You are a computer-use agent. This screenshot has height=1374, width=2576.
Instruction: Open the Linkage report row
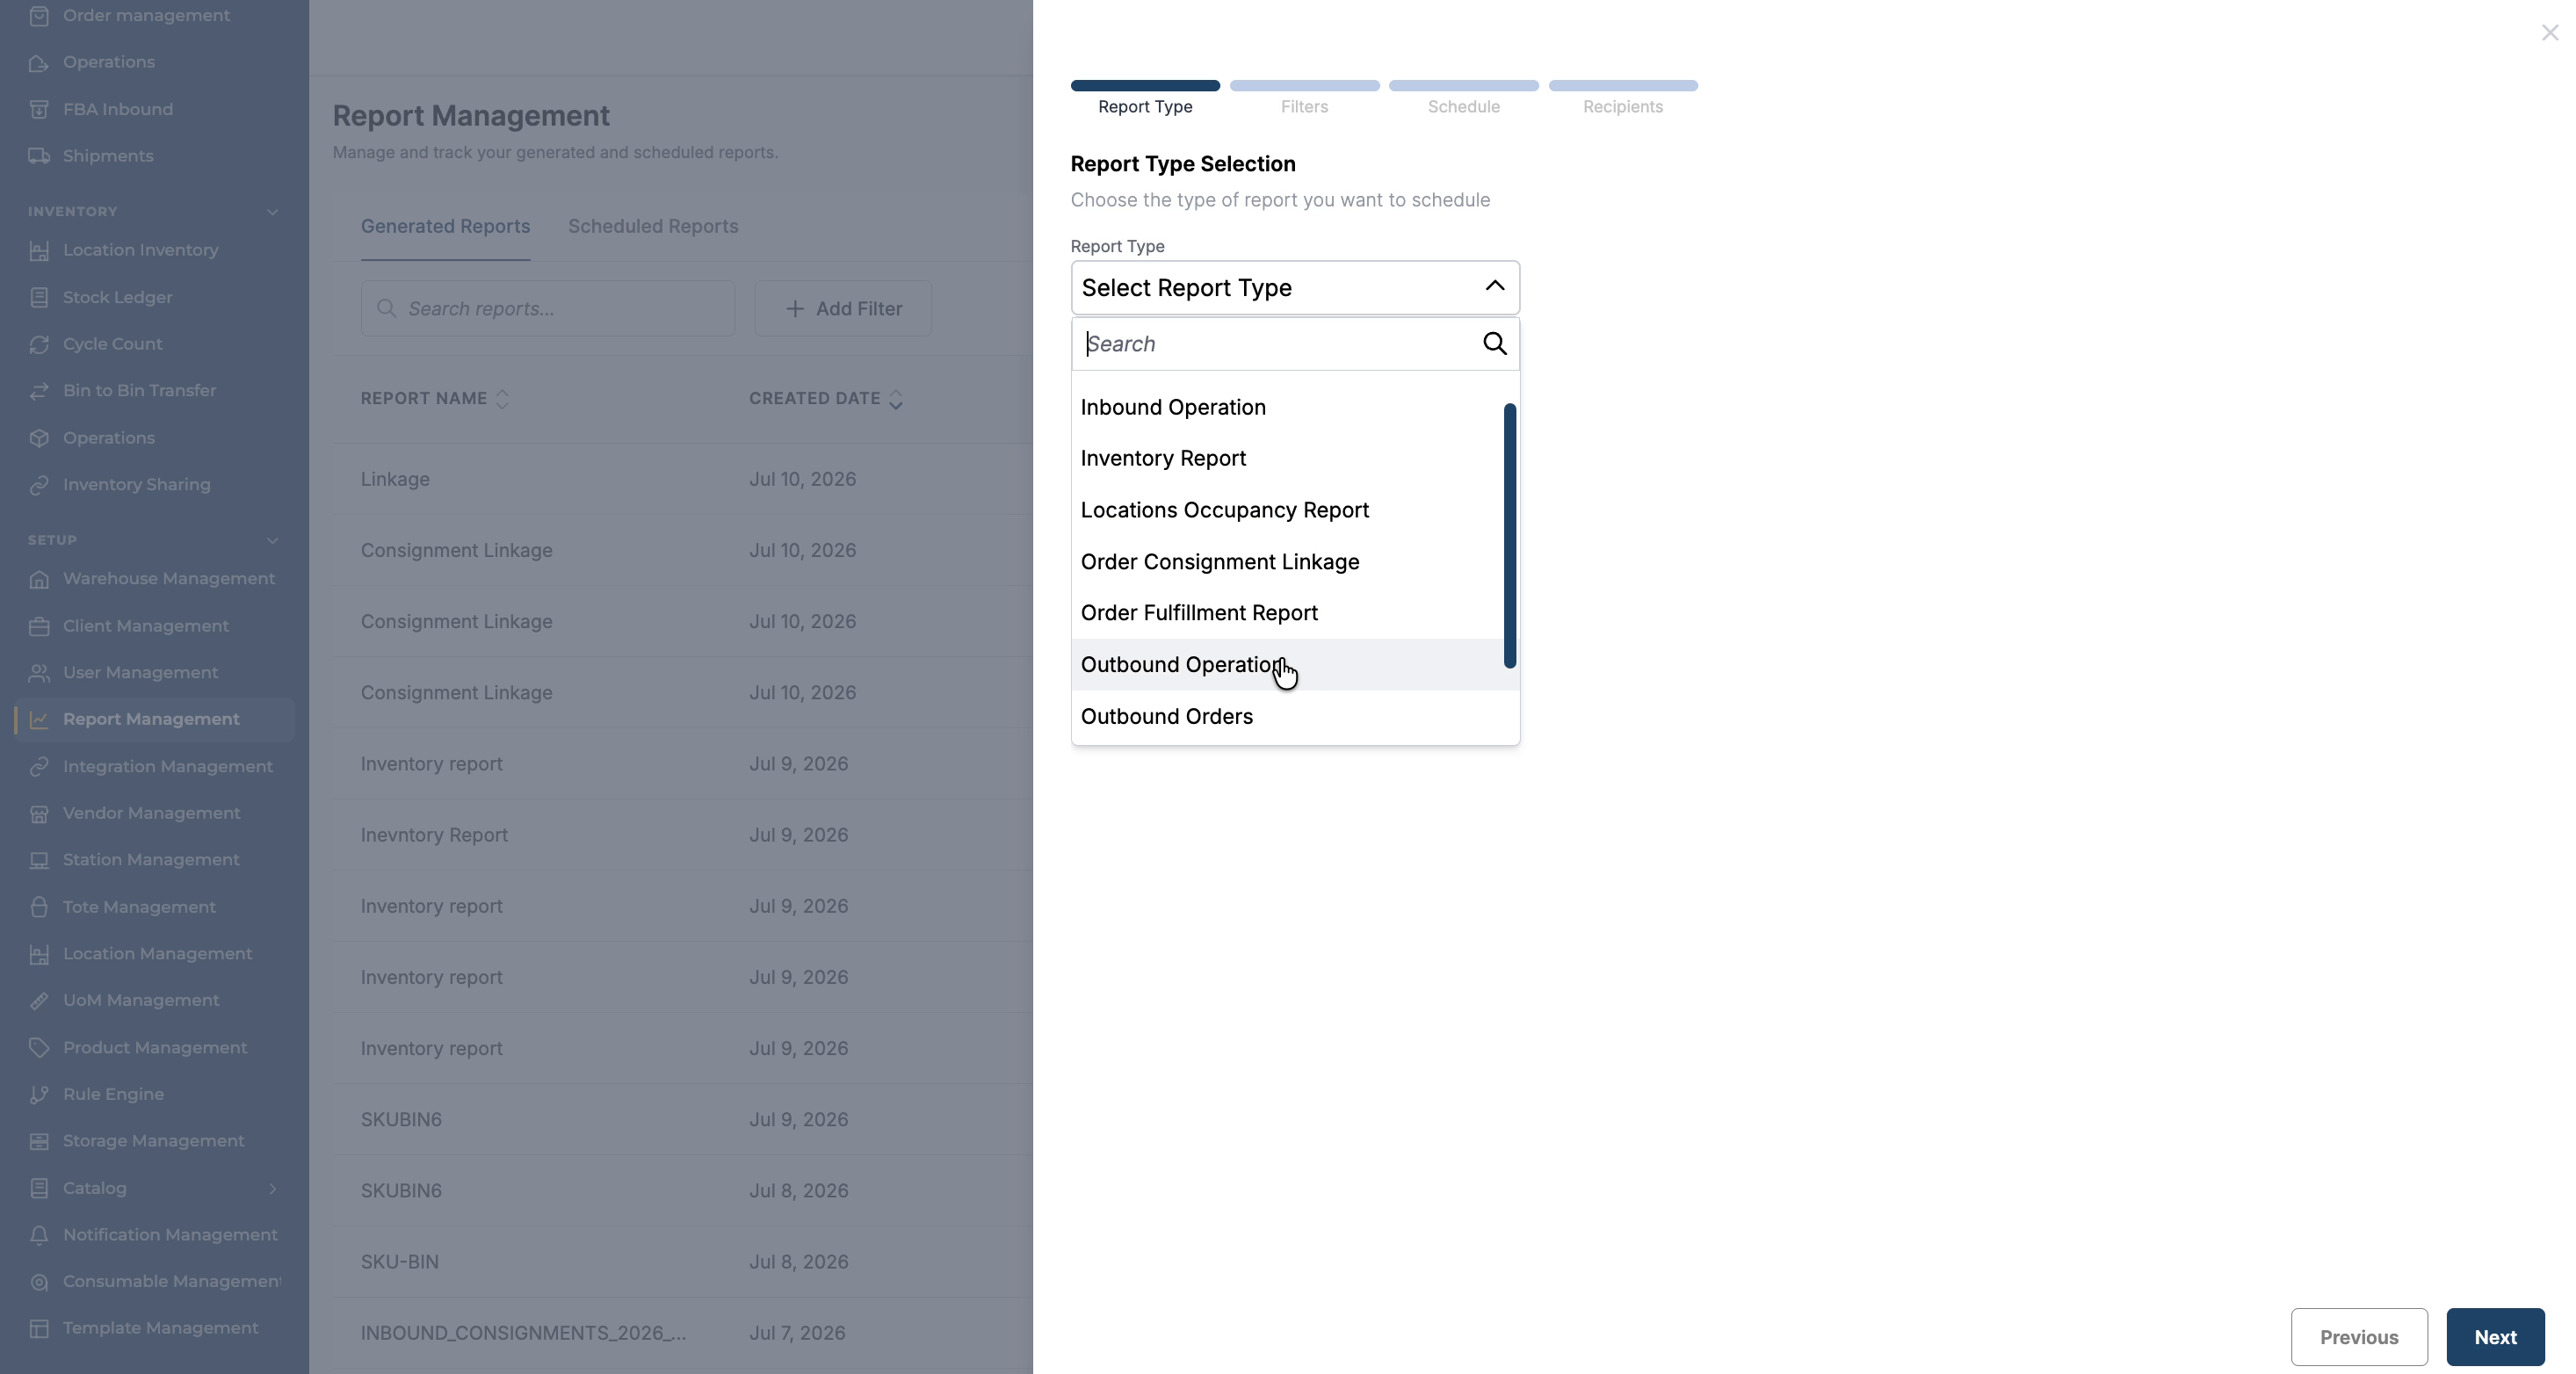pyautogui.click(x=682, y=479)
